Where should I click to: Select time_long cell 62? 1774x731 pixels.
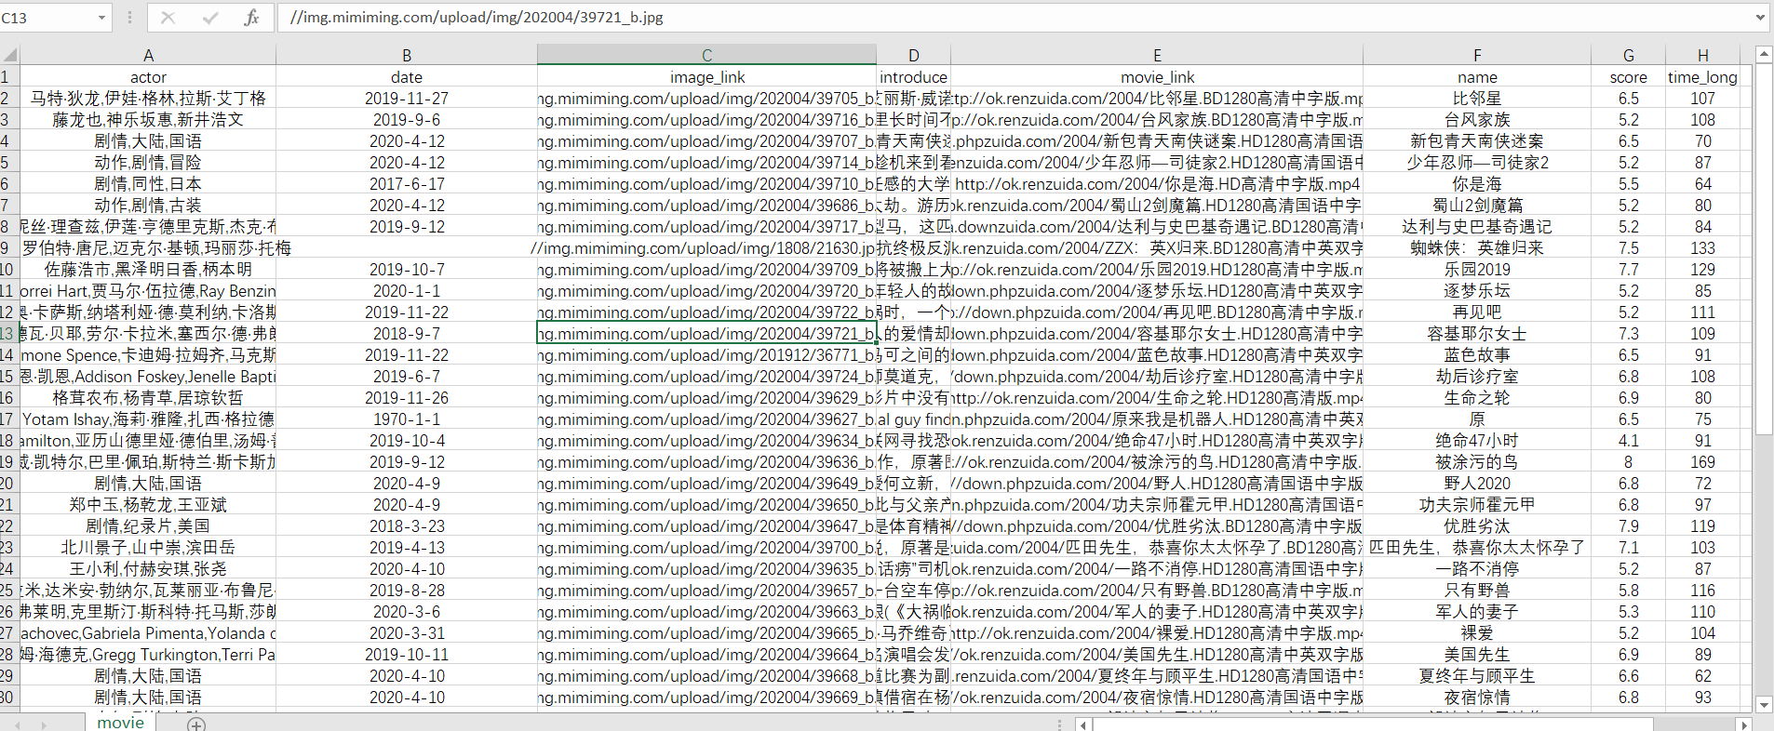click(x=1702, y=676)
